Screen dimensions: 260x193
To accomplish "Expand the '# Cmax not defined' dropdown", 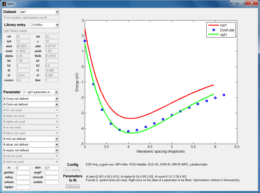I will coord(57,99).
